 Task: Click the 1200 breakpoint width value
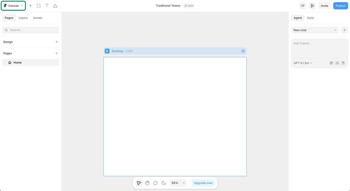[129, 51]
